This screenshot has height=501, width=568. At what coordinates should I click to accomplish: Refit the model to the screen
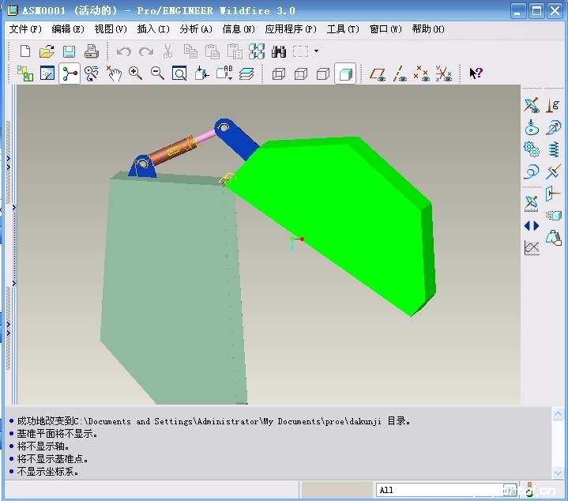tap(179, 73)
